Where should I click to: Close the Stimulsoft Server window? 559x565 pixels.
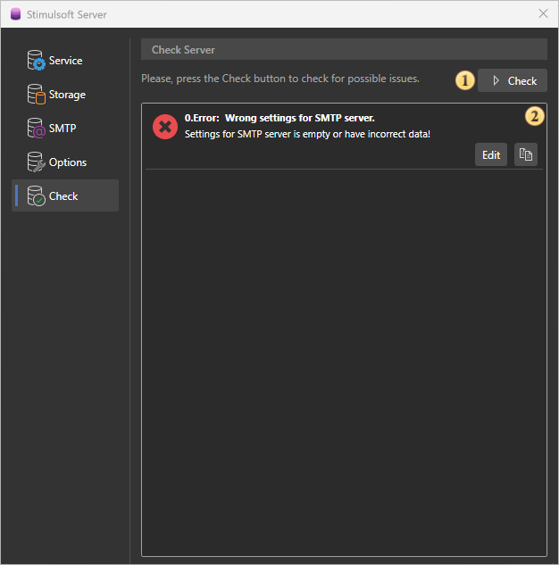coord(543,14)
